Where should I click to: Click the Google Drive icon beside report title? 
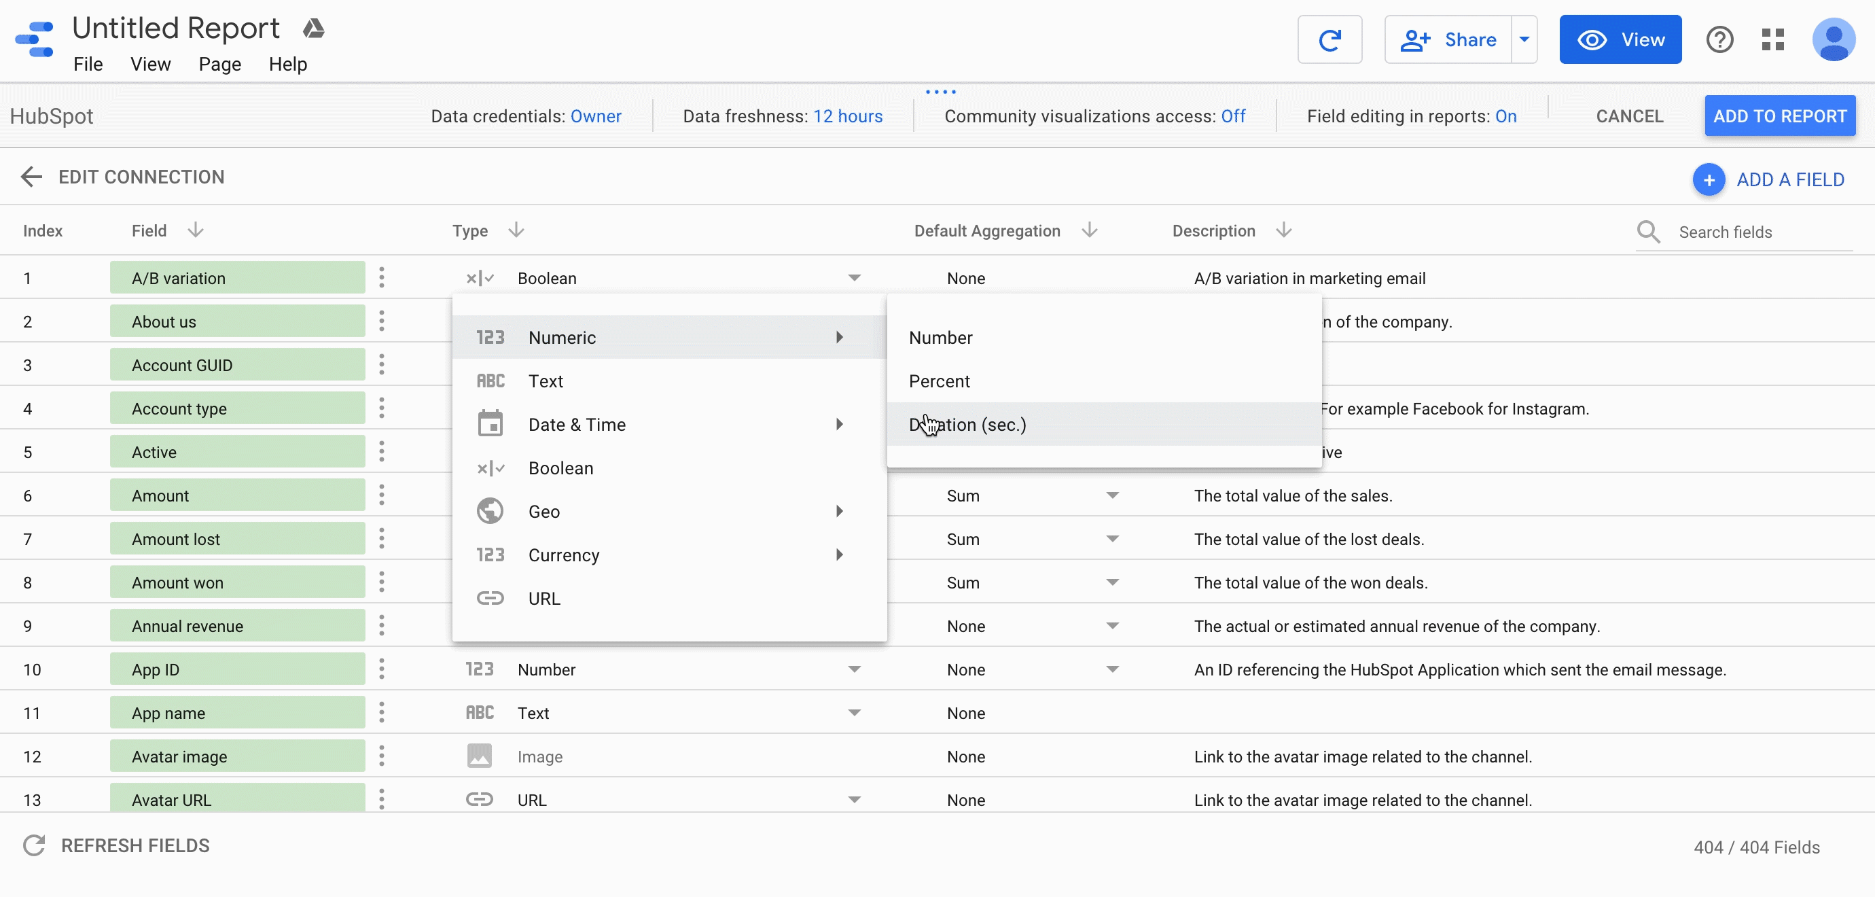click(313, 29)
